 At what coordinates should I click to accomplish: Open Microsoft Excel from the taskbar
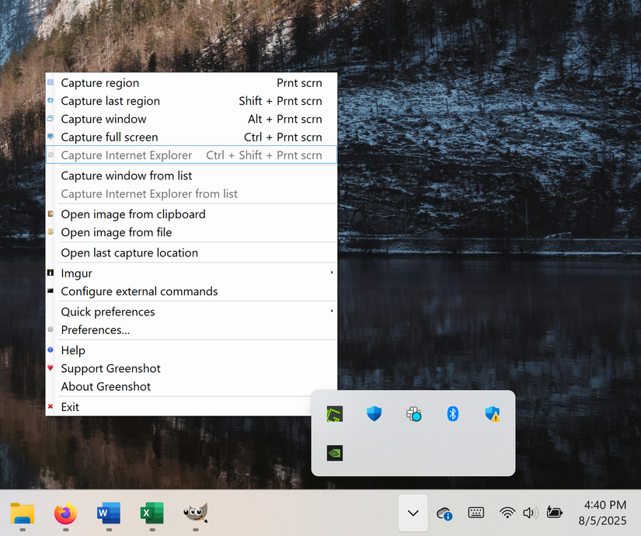[152, 514]
